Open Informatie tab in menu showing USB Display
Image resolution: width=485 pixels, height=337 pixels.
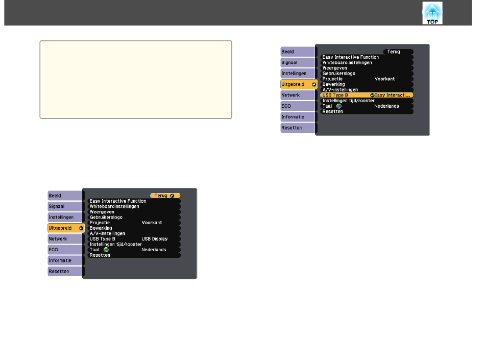coord(64,260)
